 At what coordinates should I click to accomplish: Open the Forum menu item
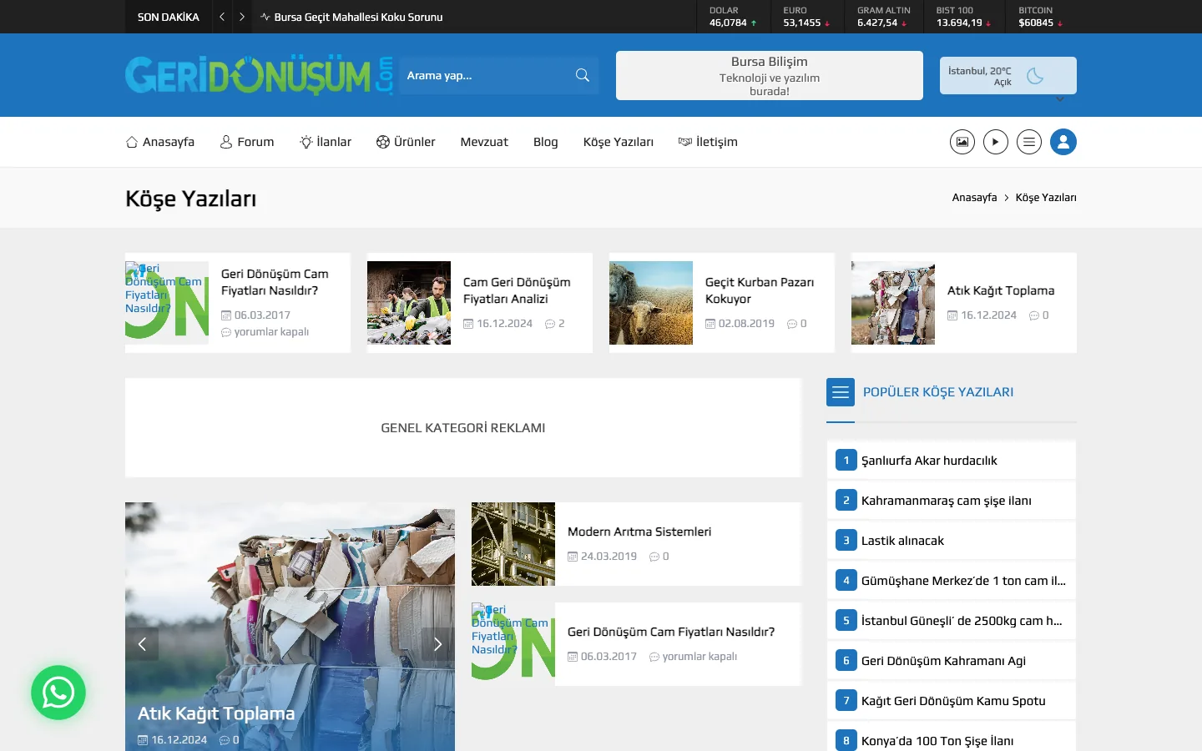coord(247,142)
